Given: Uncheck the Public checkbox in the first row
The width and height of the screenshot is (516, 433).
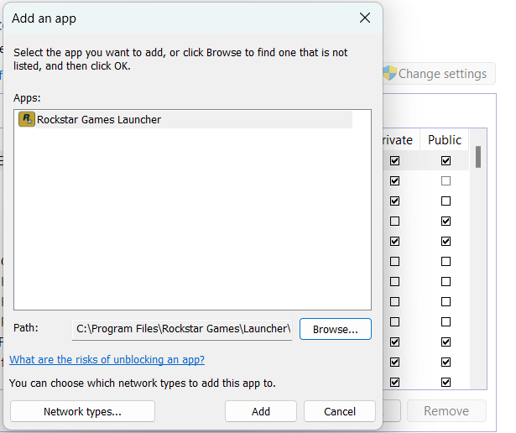Looking at the screenshot, I should (446, 160).
